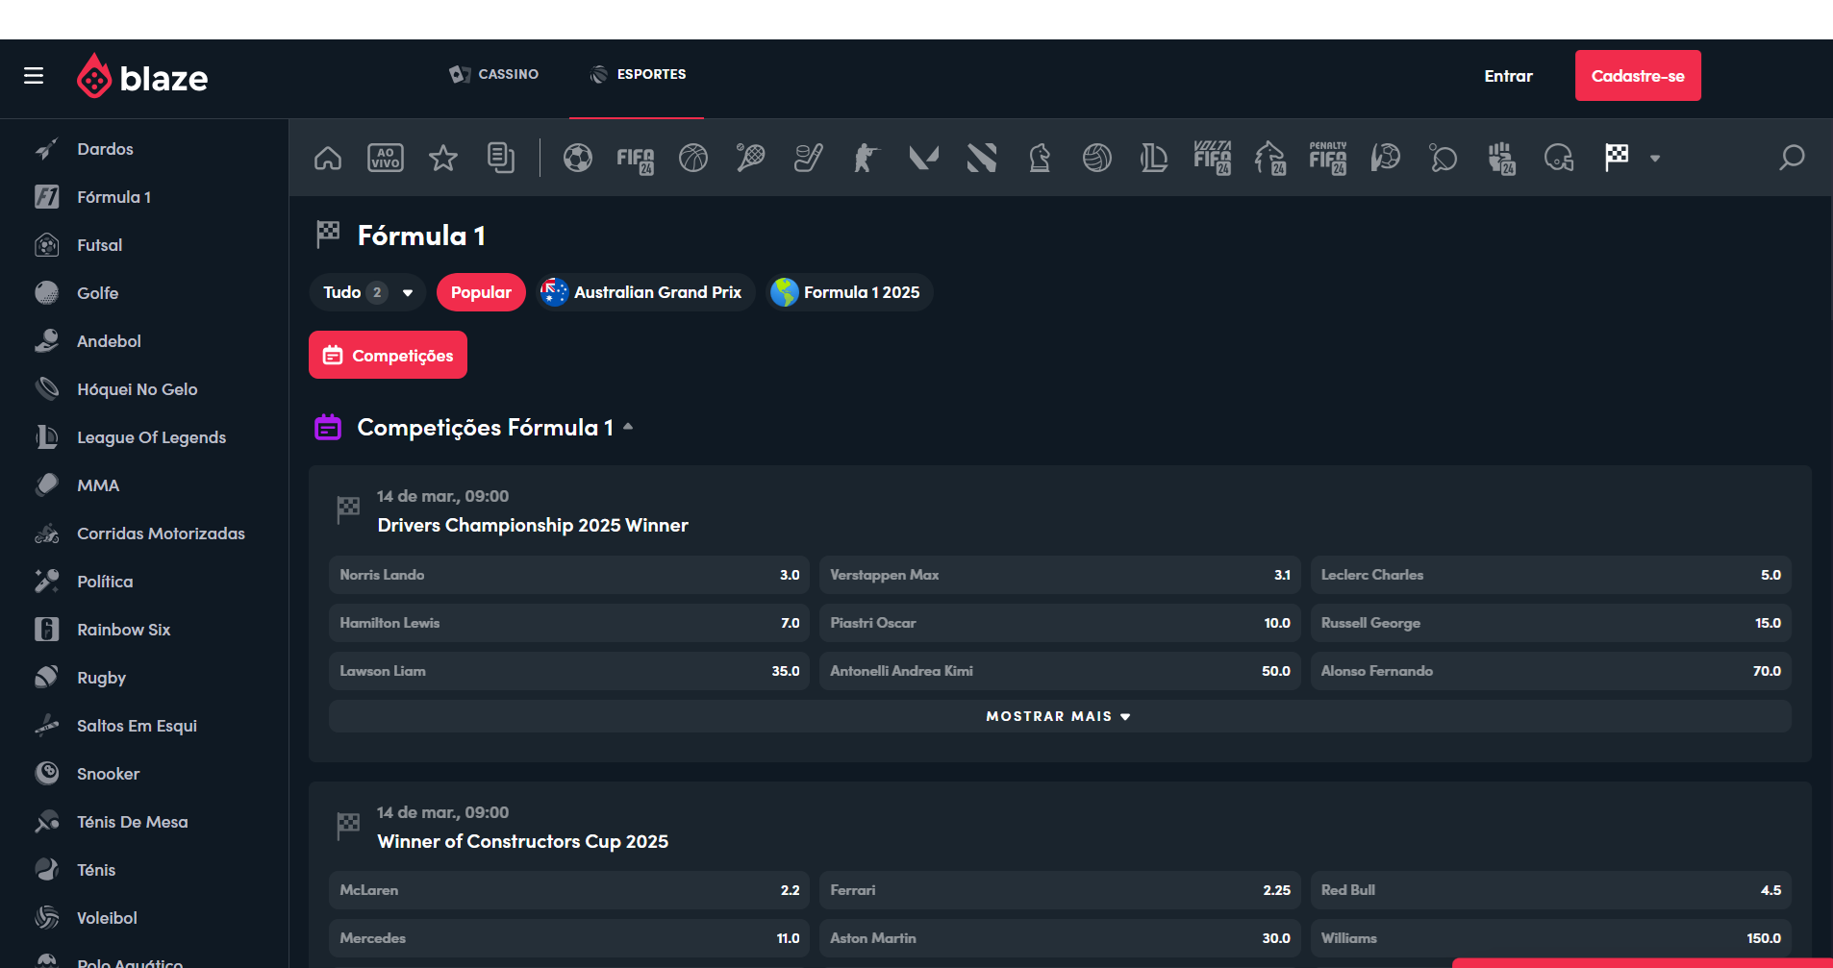Open Drivers Championship 2025 Winner event

(x=533, y=525)
